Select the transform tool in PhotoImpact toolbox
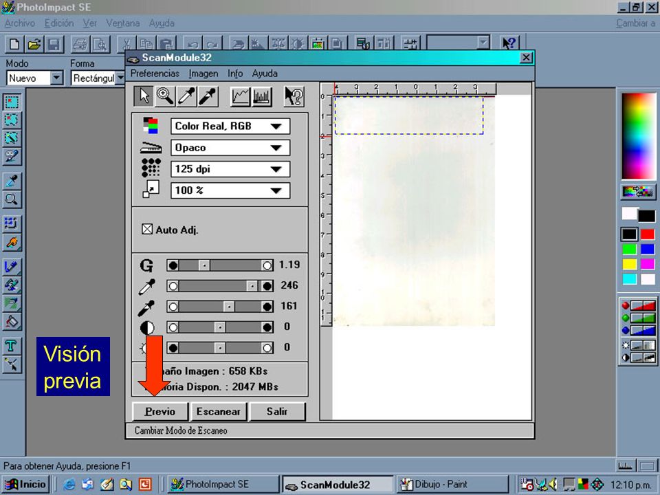This screenshot has height=495, width=660. [12, 223]
